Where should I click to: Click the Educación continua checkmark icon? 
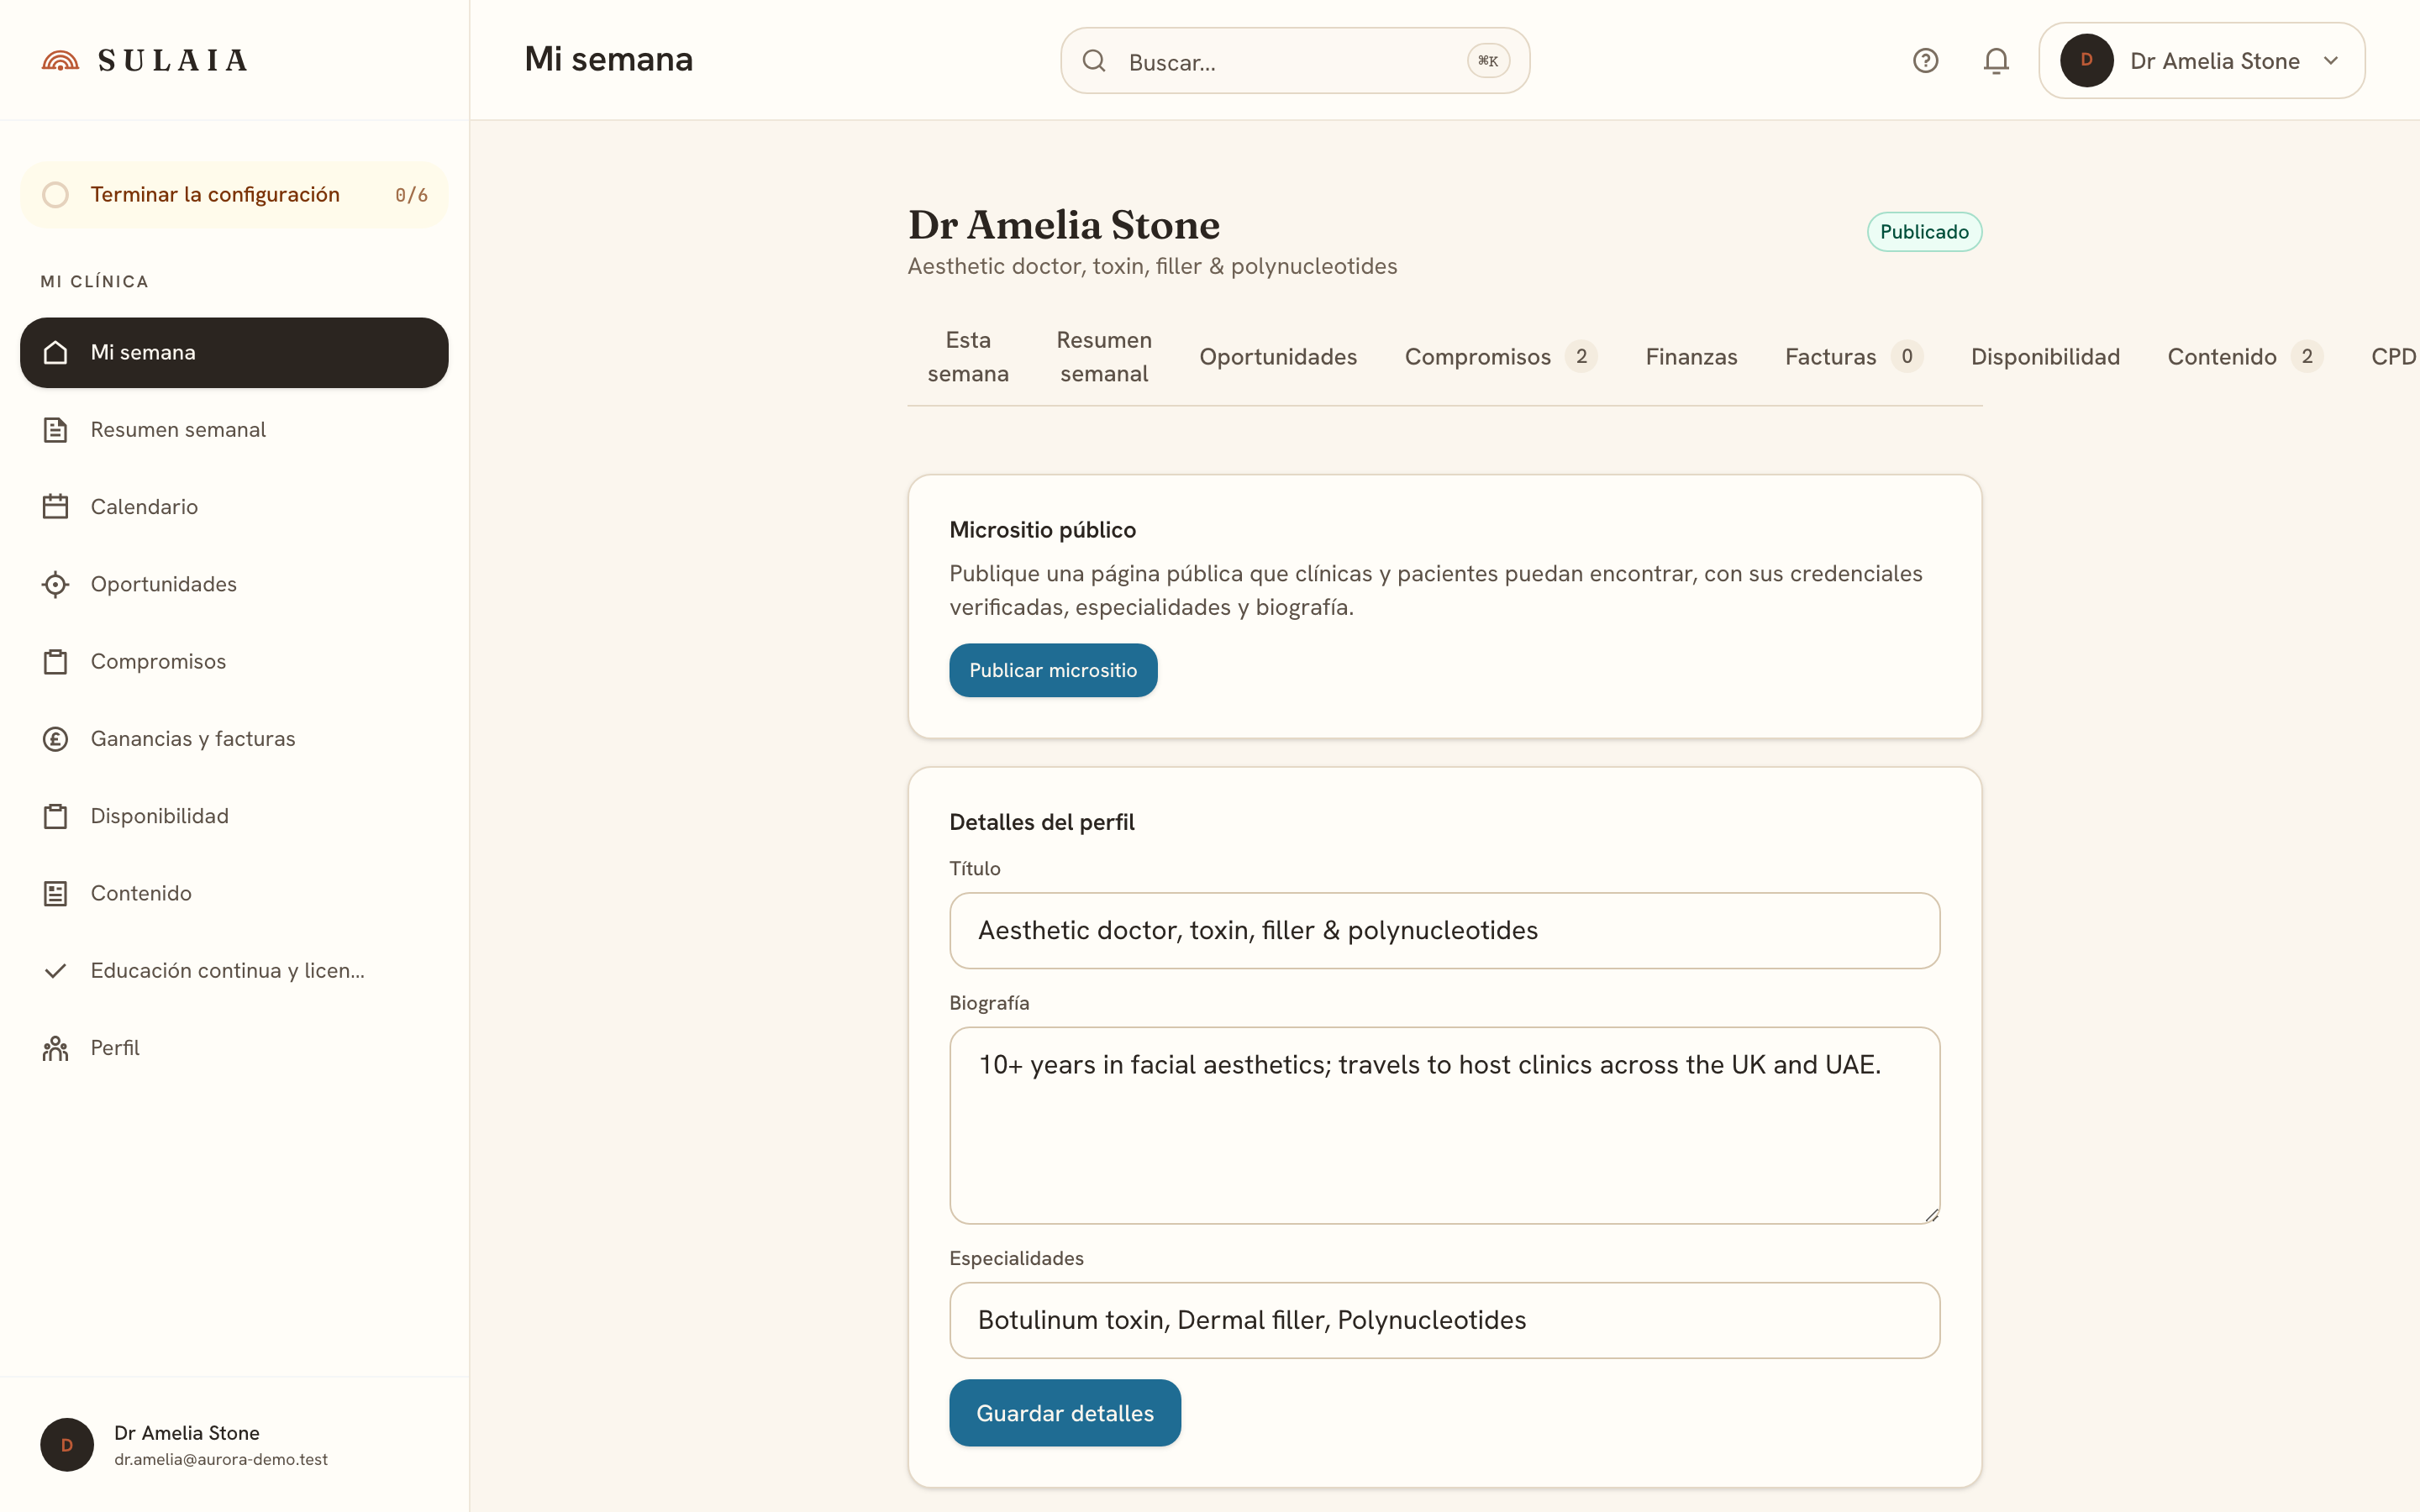pyautogui.click(x=56, y=971)
